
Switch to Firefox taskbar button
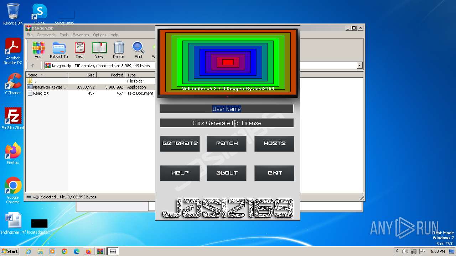(88, 251)
